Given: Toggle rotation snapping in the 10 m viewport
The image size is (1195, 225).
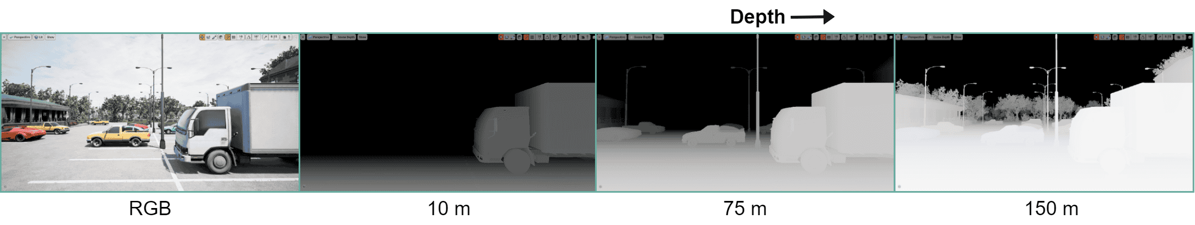Looking at the screenshot, I should 547,37.
